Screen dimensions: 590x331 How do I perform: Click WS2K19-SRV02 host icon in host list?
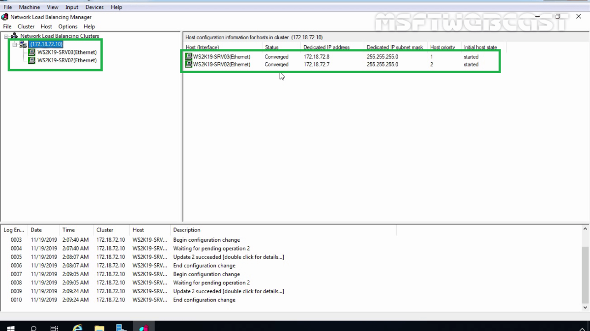189,64
